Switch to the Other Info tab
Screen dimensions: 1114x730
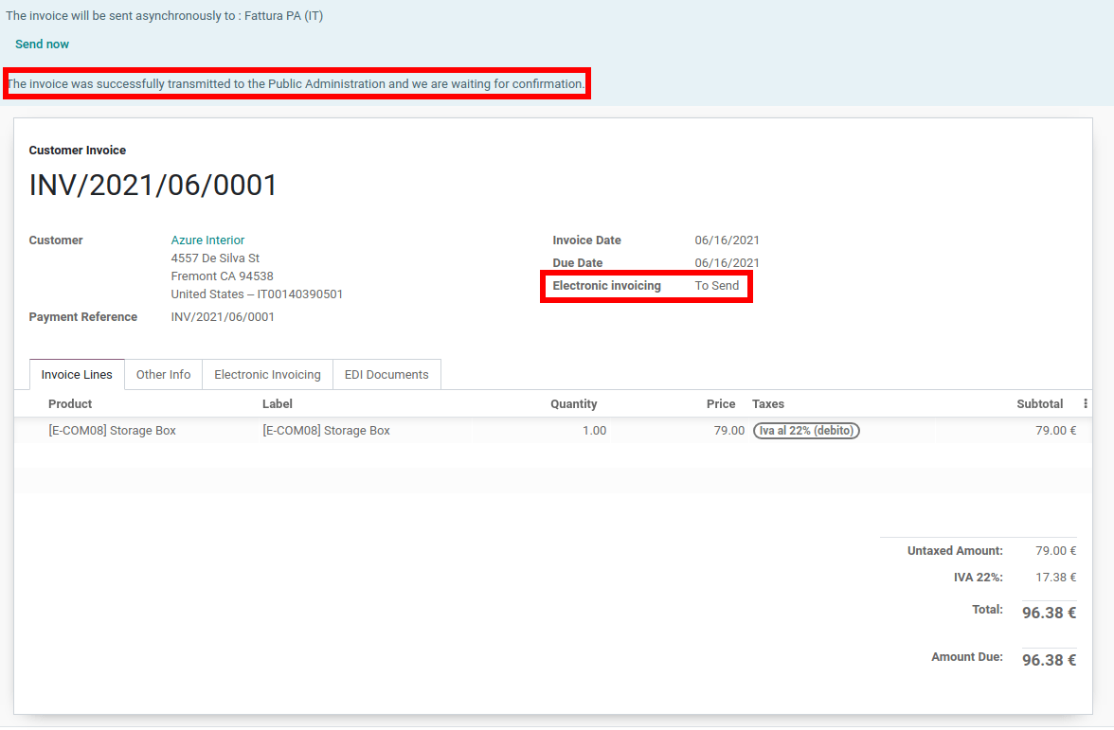click(x=163, y=374)
